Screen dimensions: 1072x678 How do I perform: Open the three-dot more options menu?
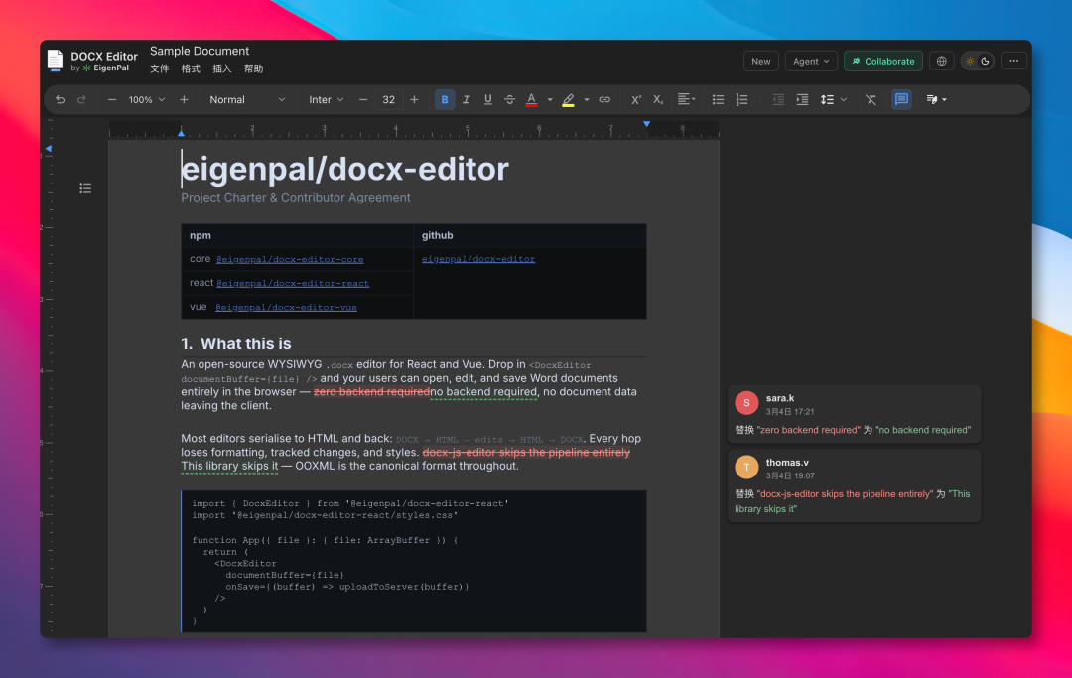(x=1013, y=61)
